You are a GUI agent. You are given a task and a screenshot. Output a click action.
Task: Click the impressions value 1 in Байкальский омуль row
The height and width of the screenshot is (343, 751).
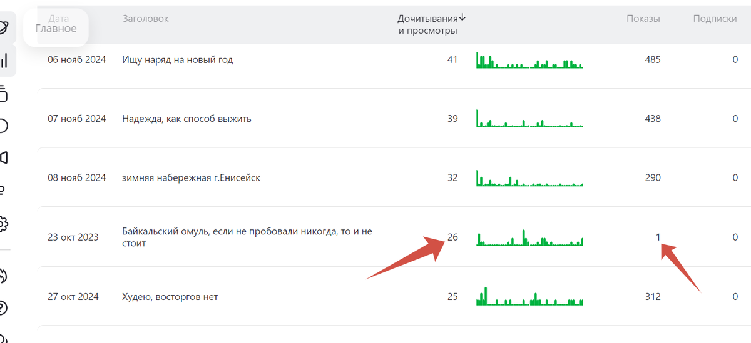658,237
